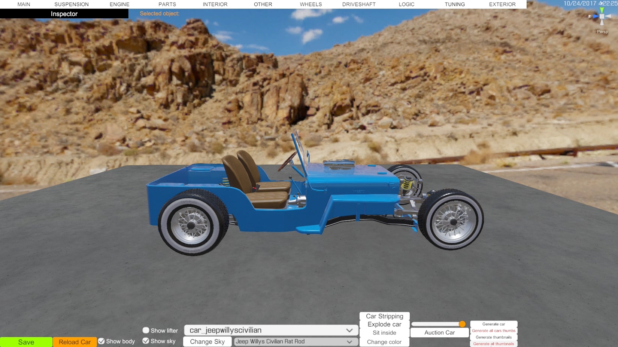618x347 pixels.
Task: Toggle the Show lifter checkbox
Action: click(x=146, y=330)
